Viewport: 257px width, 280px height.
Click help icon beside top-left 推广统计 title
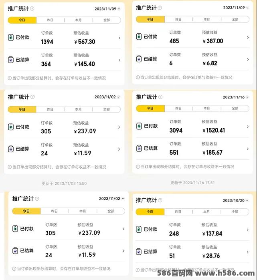coord(32,8)
